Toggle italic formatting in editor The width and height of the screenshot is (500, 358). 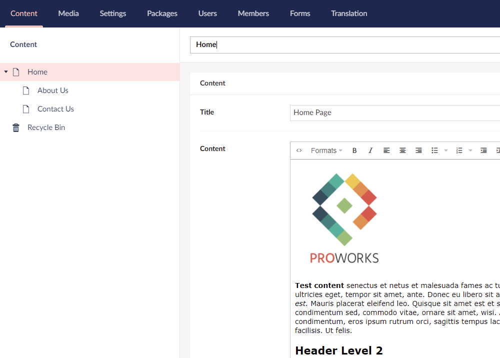[370, 150]
